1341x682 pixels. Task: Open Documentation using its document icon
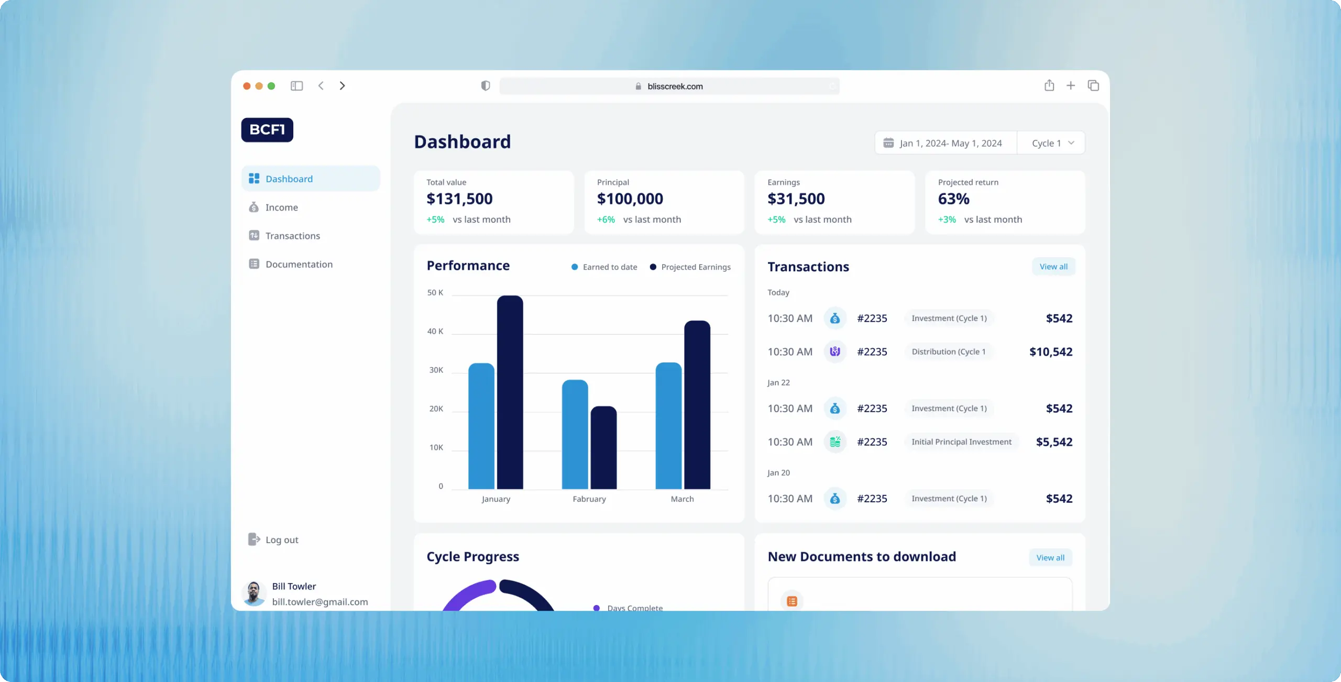coord(254,264)
